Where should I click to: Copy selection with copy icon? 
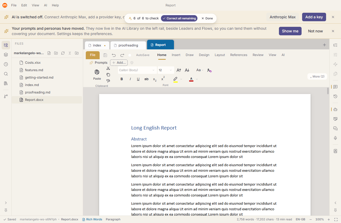click(108, 75)
